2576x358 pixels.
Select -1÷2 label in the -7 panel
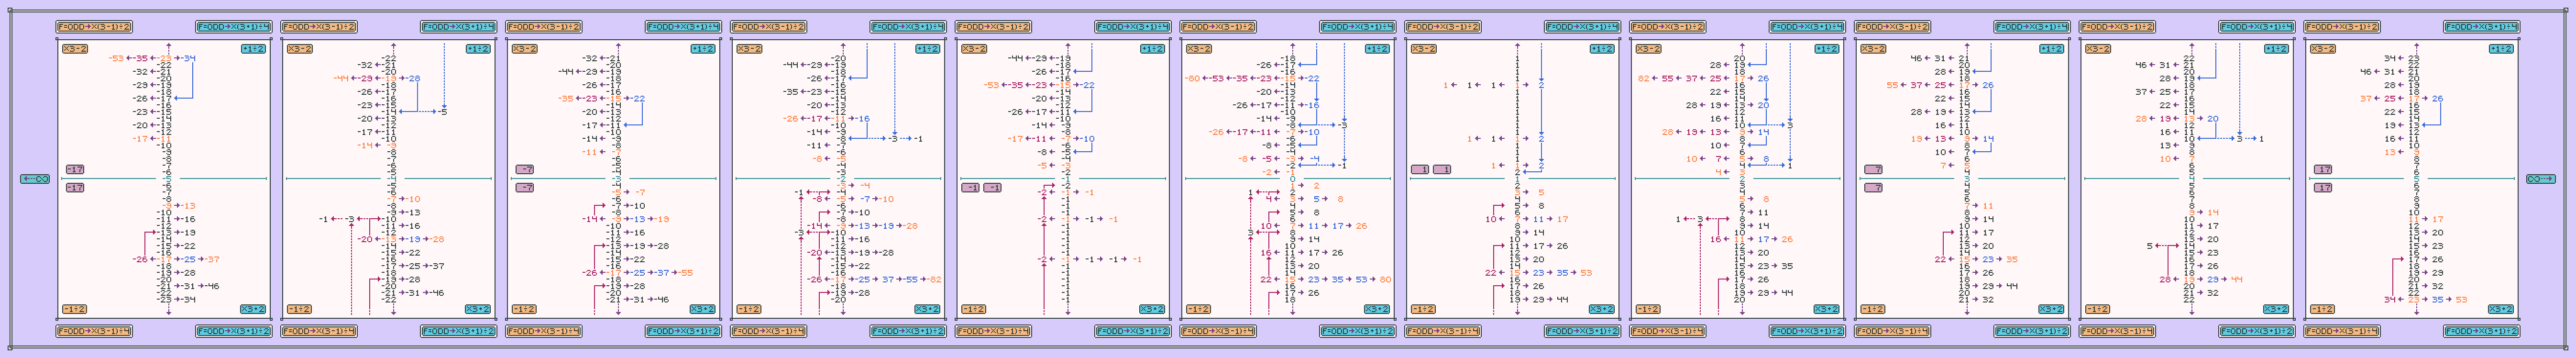(x=524, y=310)
